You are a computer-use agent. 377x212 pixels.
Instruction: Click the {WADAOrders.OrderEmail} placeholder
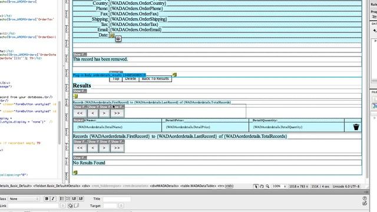135,30
